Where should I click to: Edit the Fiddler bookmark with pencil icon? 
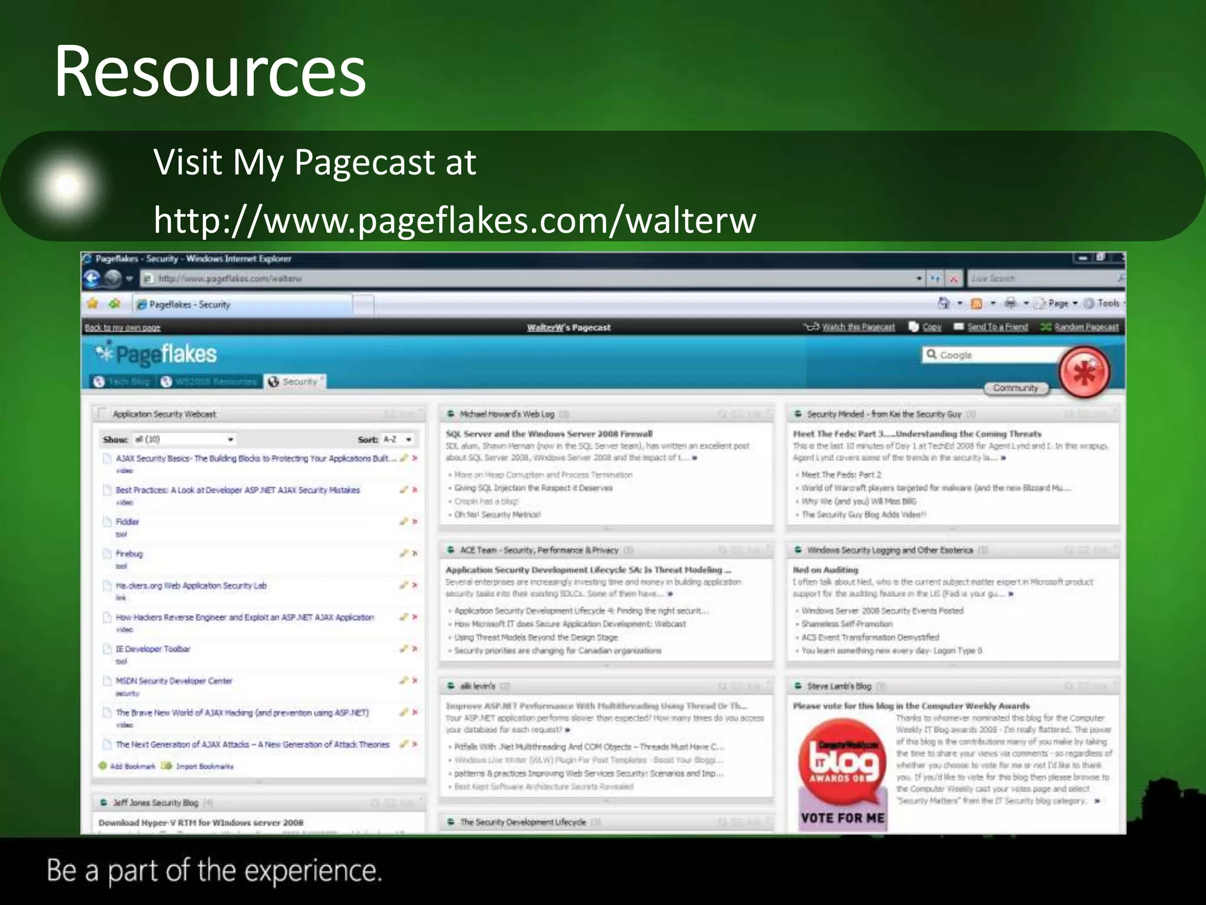(x=403, y=521)
